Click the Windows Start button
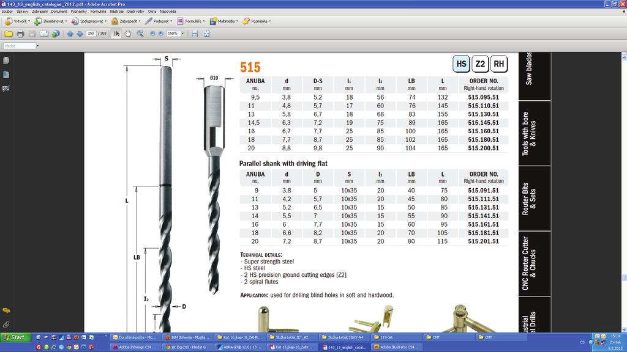 [14, 337]
